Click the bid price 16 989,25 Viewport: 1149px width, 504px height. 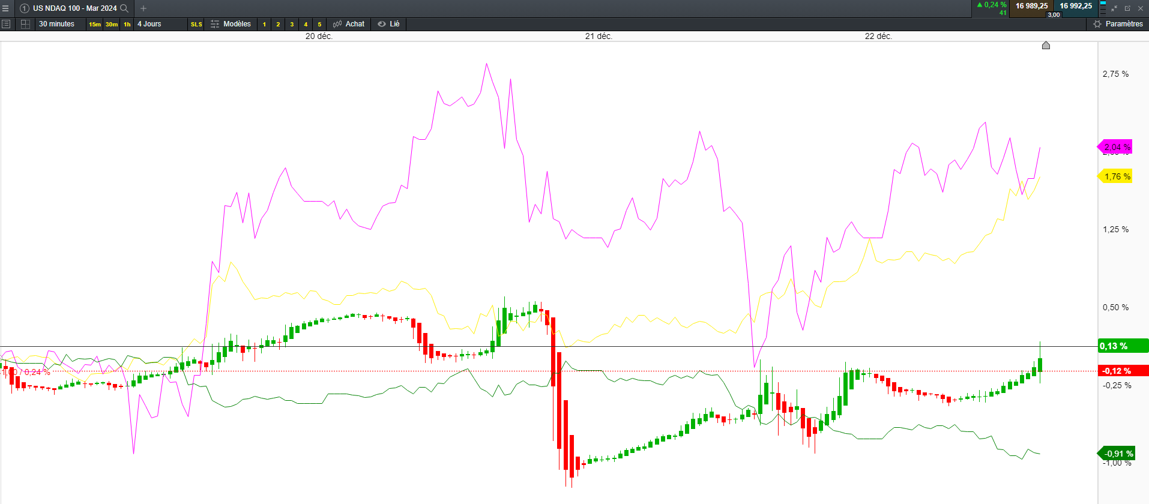point(1031,6)
